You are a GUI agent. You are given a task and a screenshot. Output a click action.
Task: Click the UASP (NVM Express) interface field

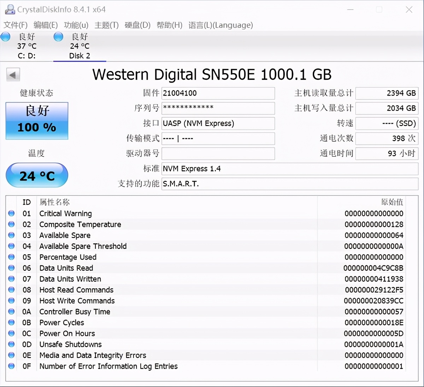tap(218, 123)
